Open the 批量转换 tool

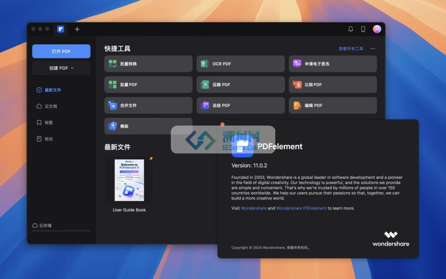[148, 64]
